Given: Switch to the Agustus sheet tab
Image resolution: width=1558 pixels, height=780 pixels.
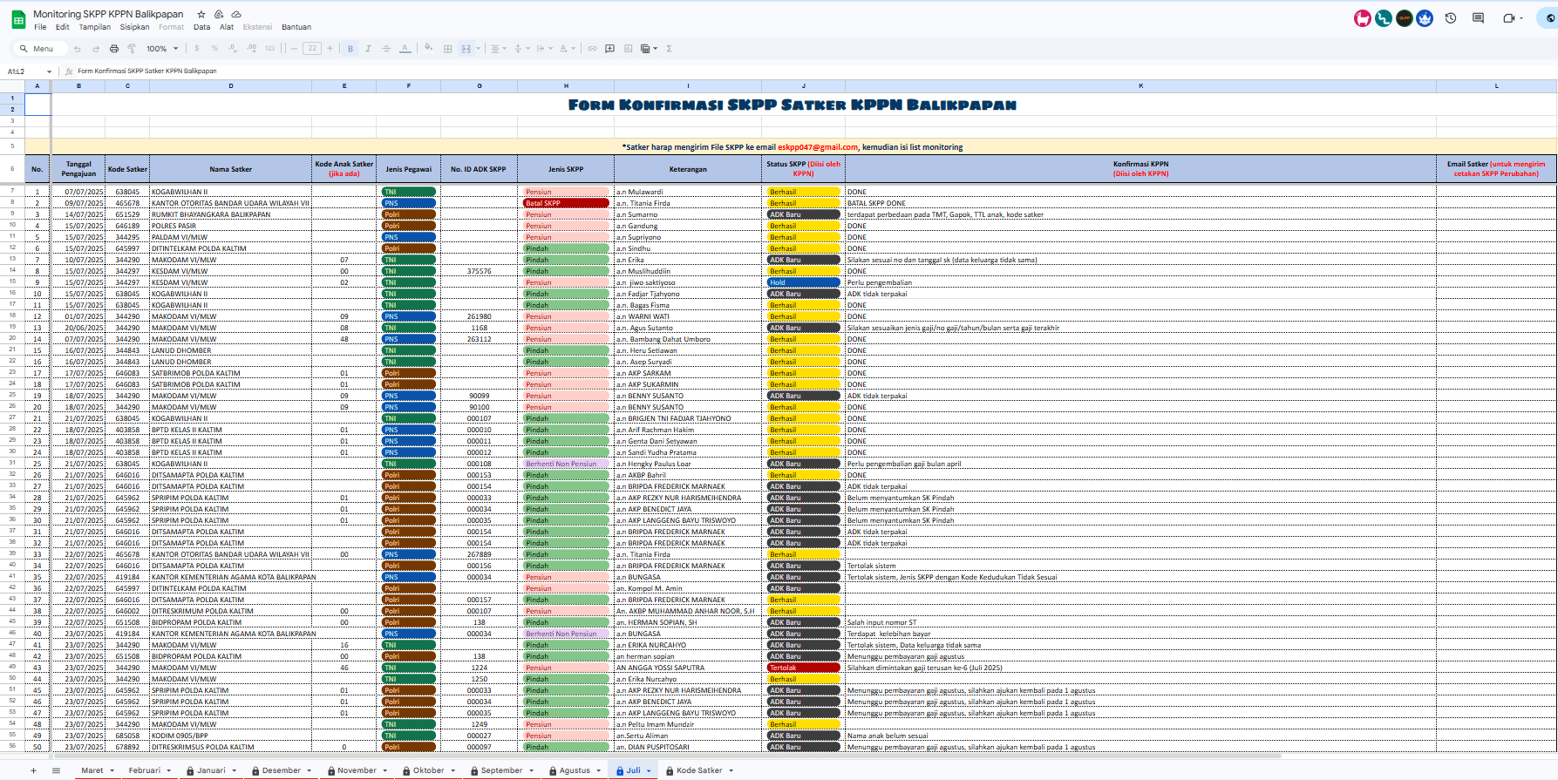Looking at the screenshot, I should pyautogui.click(x=574, y=770).
